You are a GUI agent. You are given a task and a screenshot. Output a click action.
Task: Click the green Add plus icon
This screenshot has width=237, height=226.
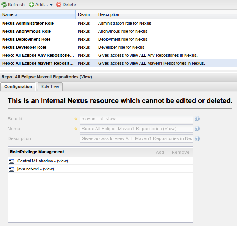[x=31, y=5]
